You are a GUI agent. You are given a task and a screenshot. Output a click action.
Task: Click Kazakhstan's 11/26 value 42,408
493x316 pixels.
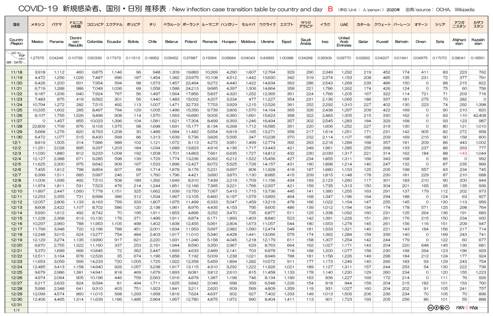(x=480, y=116)
